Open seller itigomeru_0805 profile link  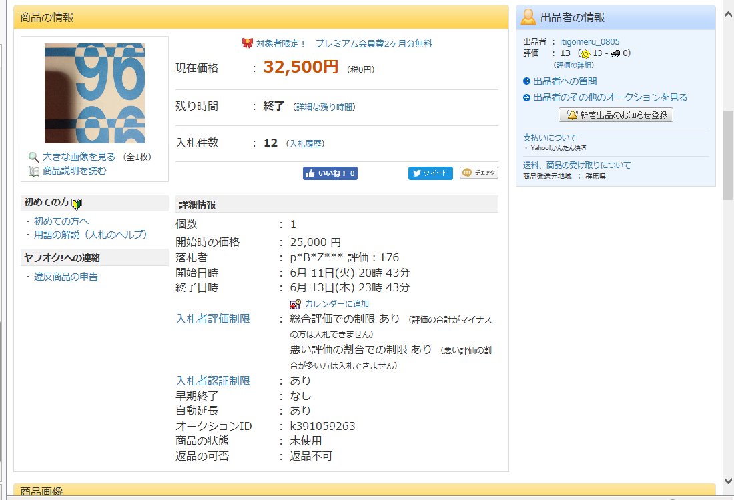[x=589, y=41]
